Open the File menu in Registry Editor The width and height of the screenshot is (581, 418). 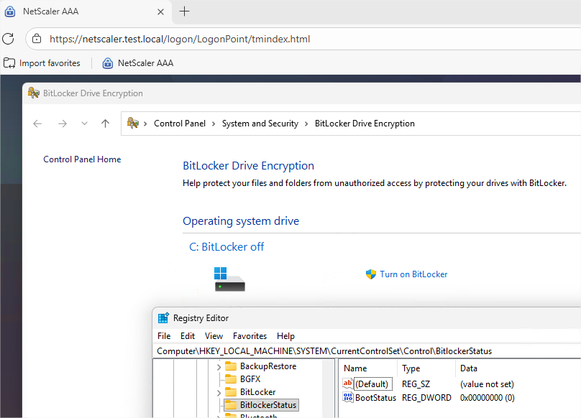coord(164,336)
